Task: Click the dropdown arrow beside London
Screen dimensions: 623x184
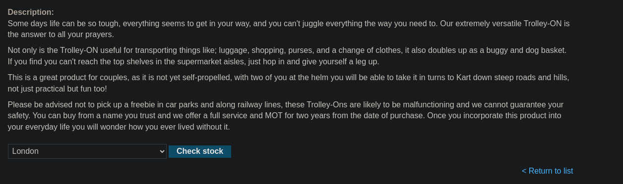Action: click(x=162, y=151)
